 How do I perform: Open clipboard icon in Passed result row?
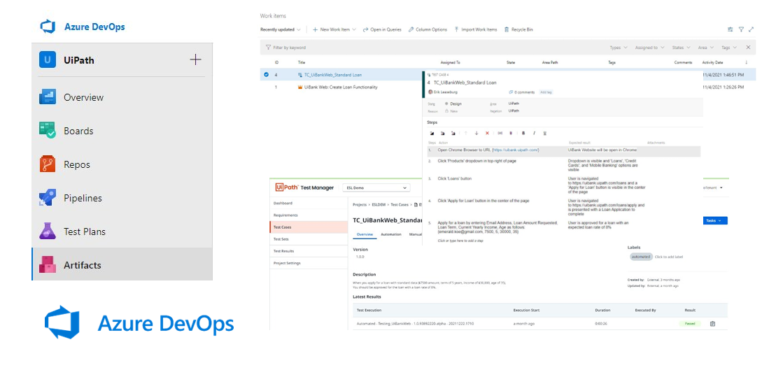tap(712, 323)
